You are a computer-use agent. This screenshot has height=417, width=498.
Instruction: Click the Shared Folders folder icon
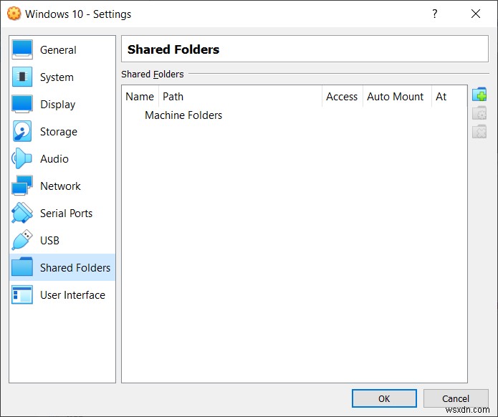pos(22,267)
